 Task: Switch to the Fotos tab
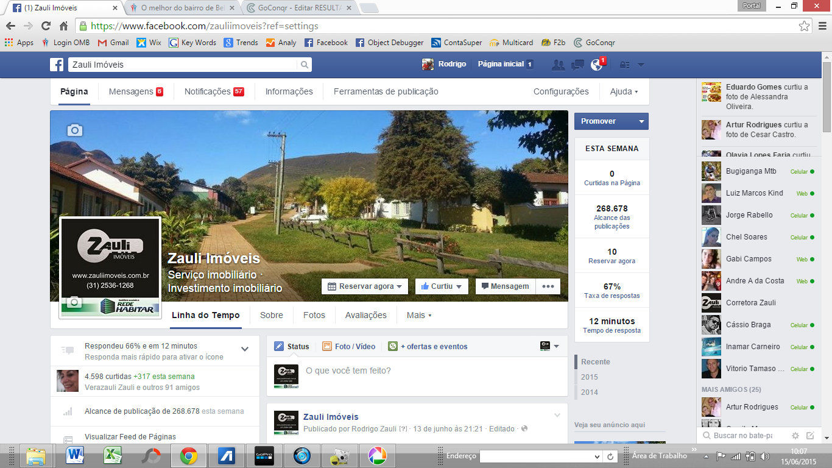tap(314, 316)
